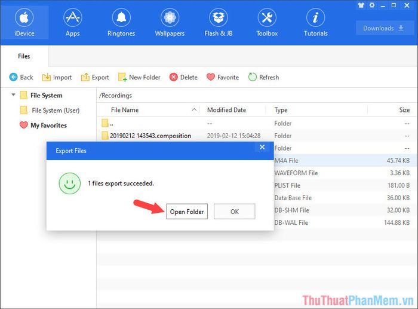The width and height of the screenshot is (418, 309).
Task: Sort by the Size column
Action: click(404, 110)
